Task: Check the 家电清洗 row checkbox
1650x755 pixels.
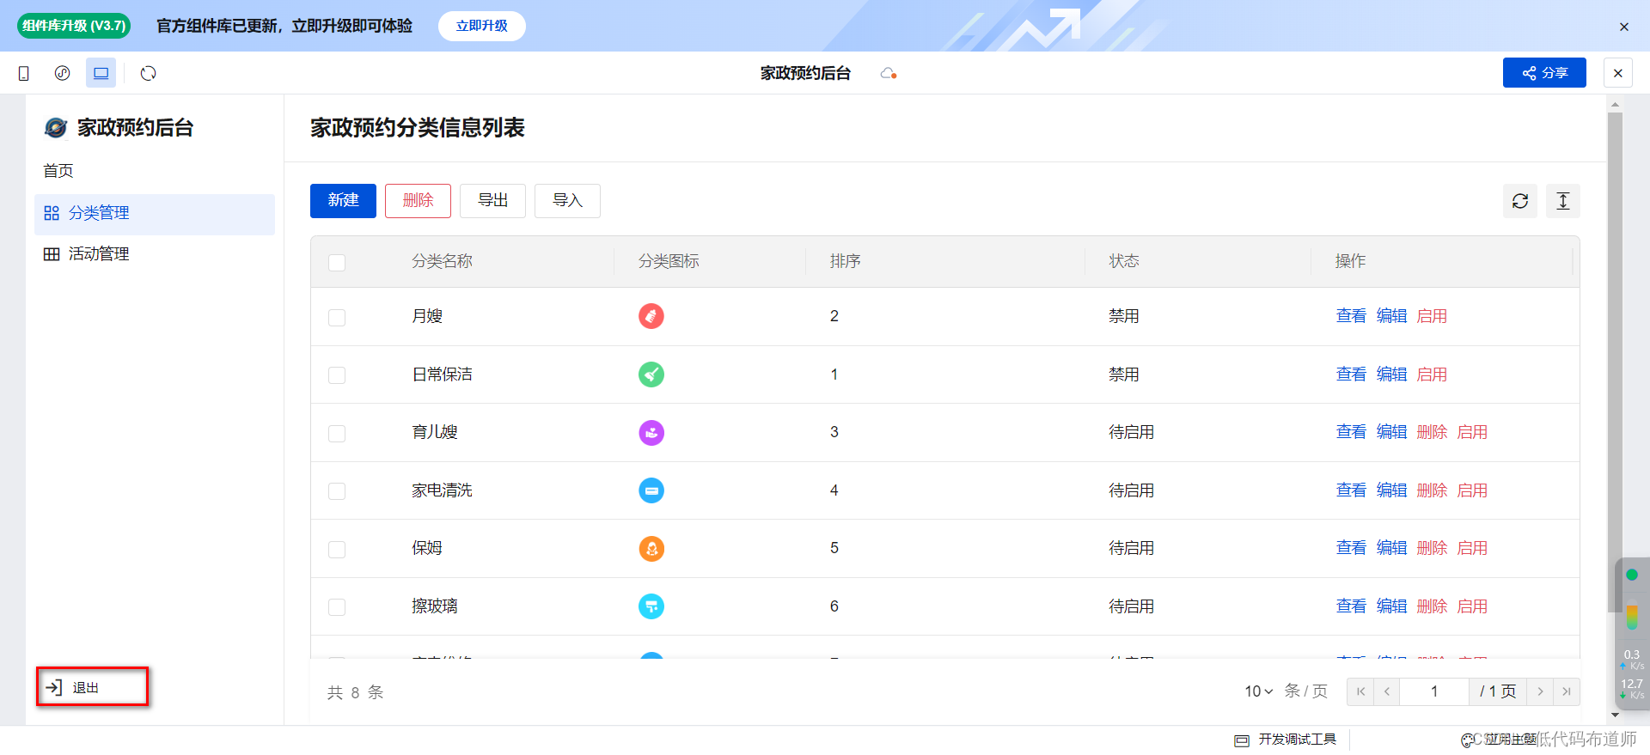Action: 337,491
